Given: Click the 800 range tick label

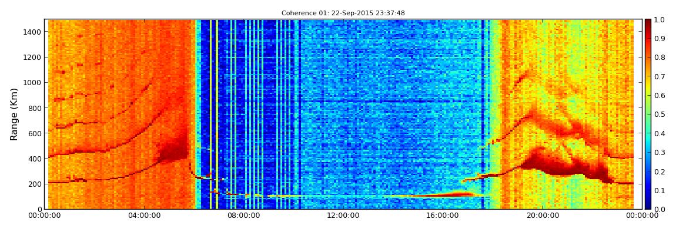Looking at the screenshot, I should [x=35, y=108].
